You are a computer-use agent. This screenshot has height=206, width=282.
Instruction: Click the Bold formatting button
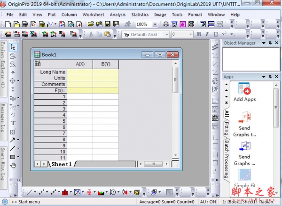coord(199,34)
